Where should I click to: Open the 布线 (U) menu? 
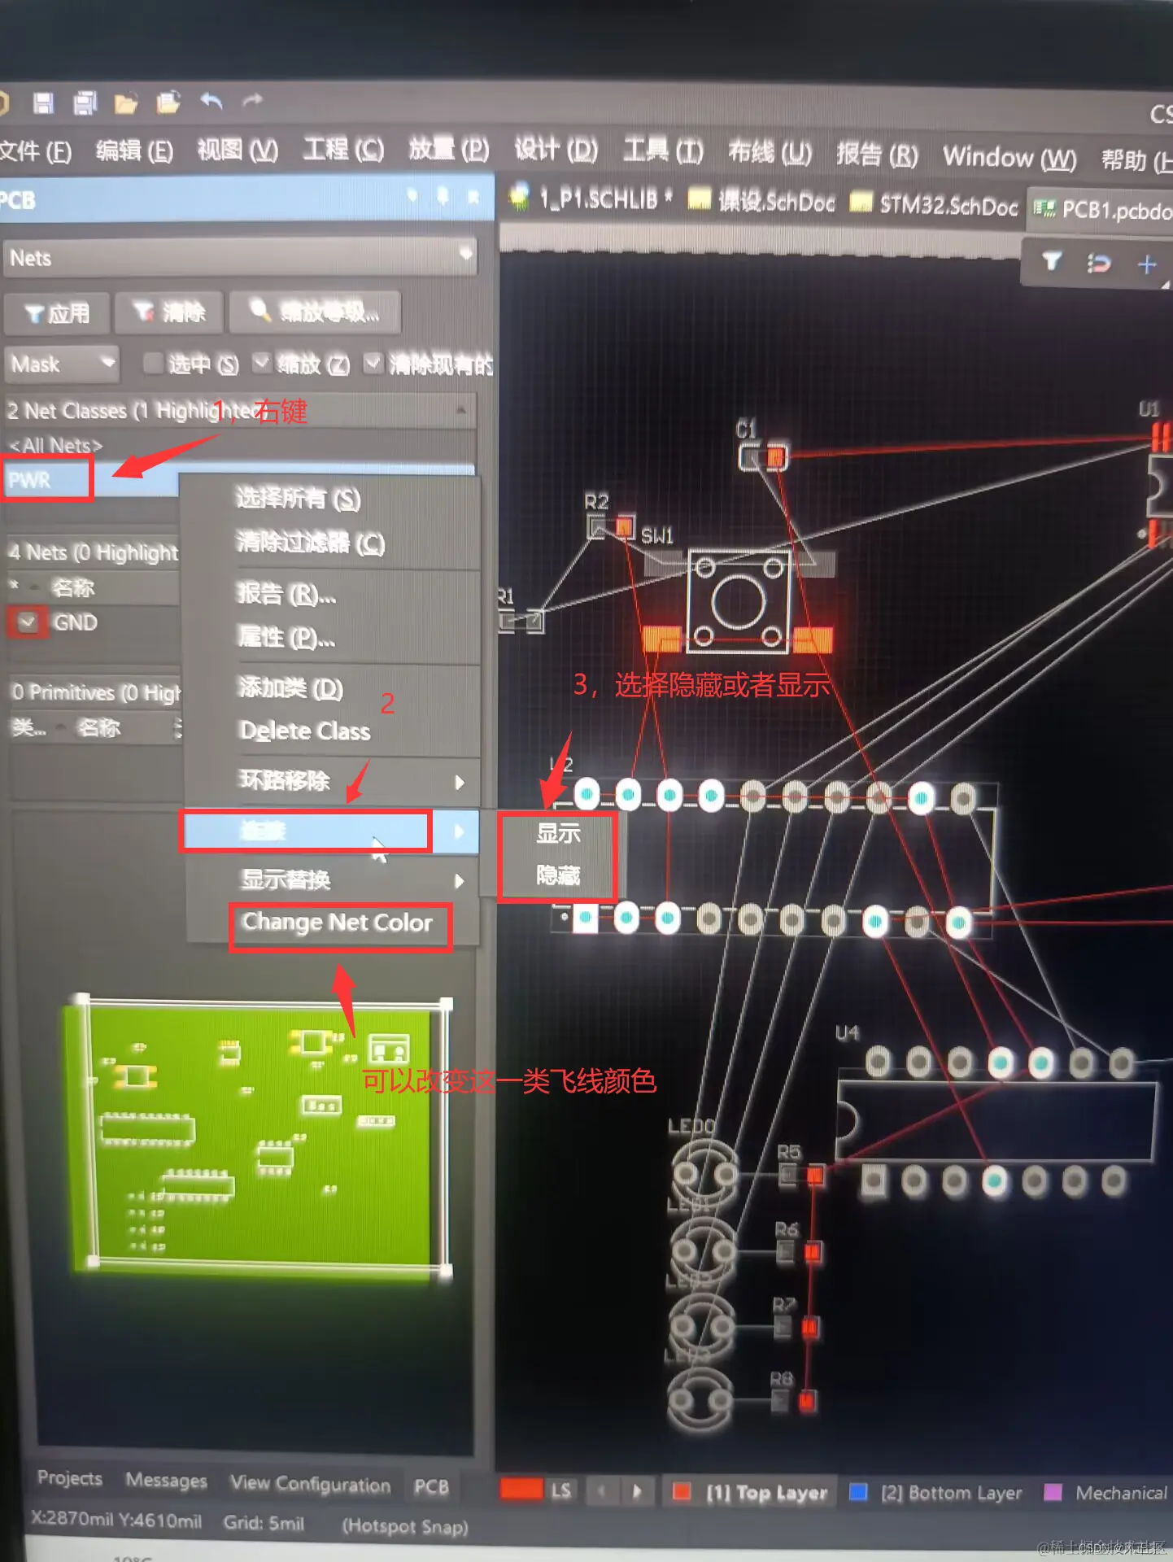coord(770,153)
